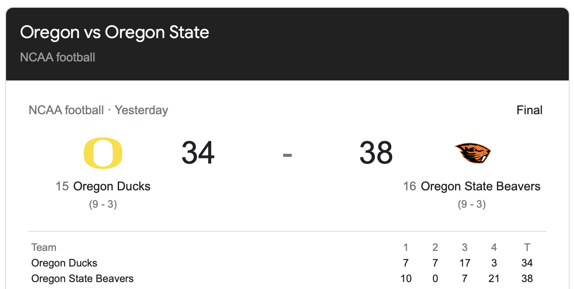Select Oregon State Beavers row in quarter table
The width and height of the screenshot is (574, 289).
(x=82, y=279)
